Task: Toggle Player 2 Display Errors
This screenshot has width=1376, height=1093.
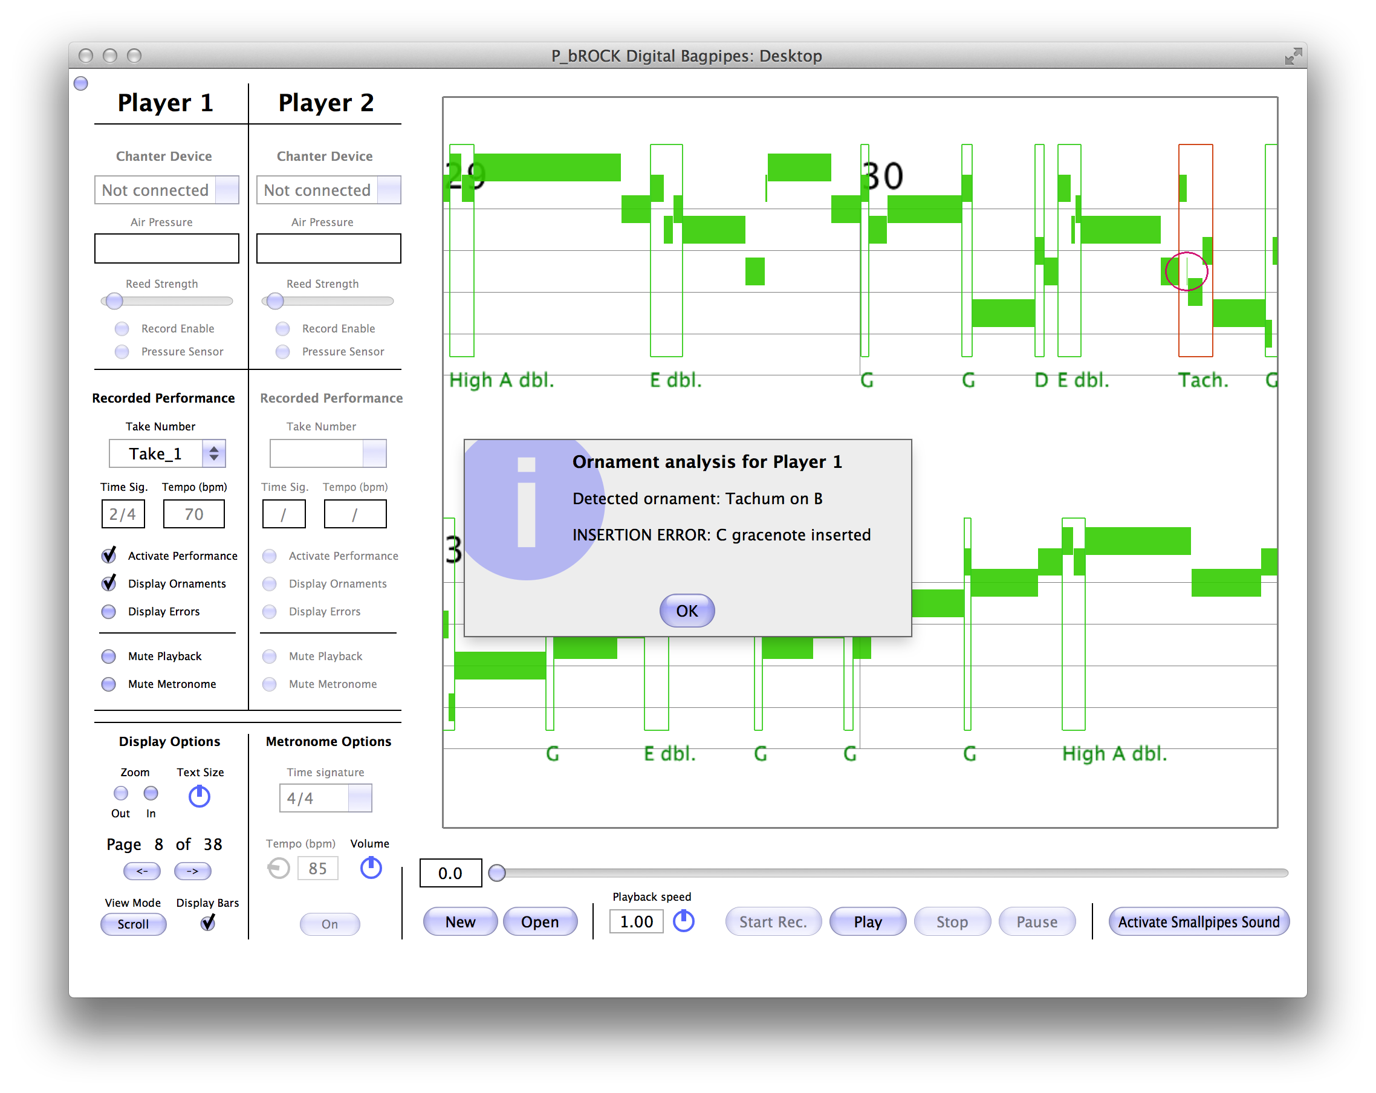Action: point(270,612)
